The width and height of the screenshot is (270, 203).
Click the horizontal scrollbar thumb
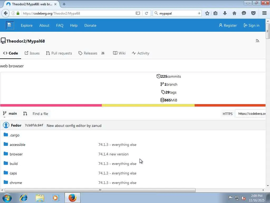click(x=100, y=190)
